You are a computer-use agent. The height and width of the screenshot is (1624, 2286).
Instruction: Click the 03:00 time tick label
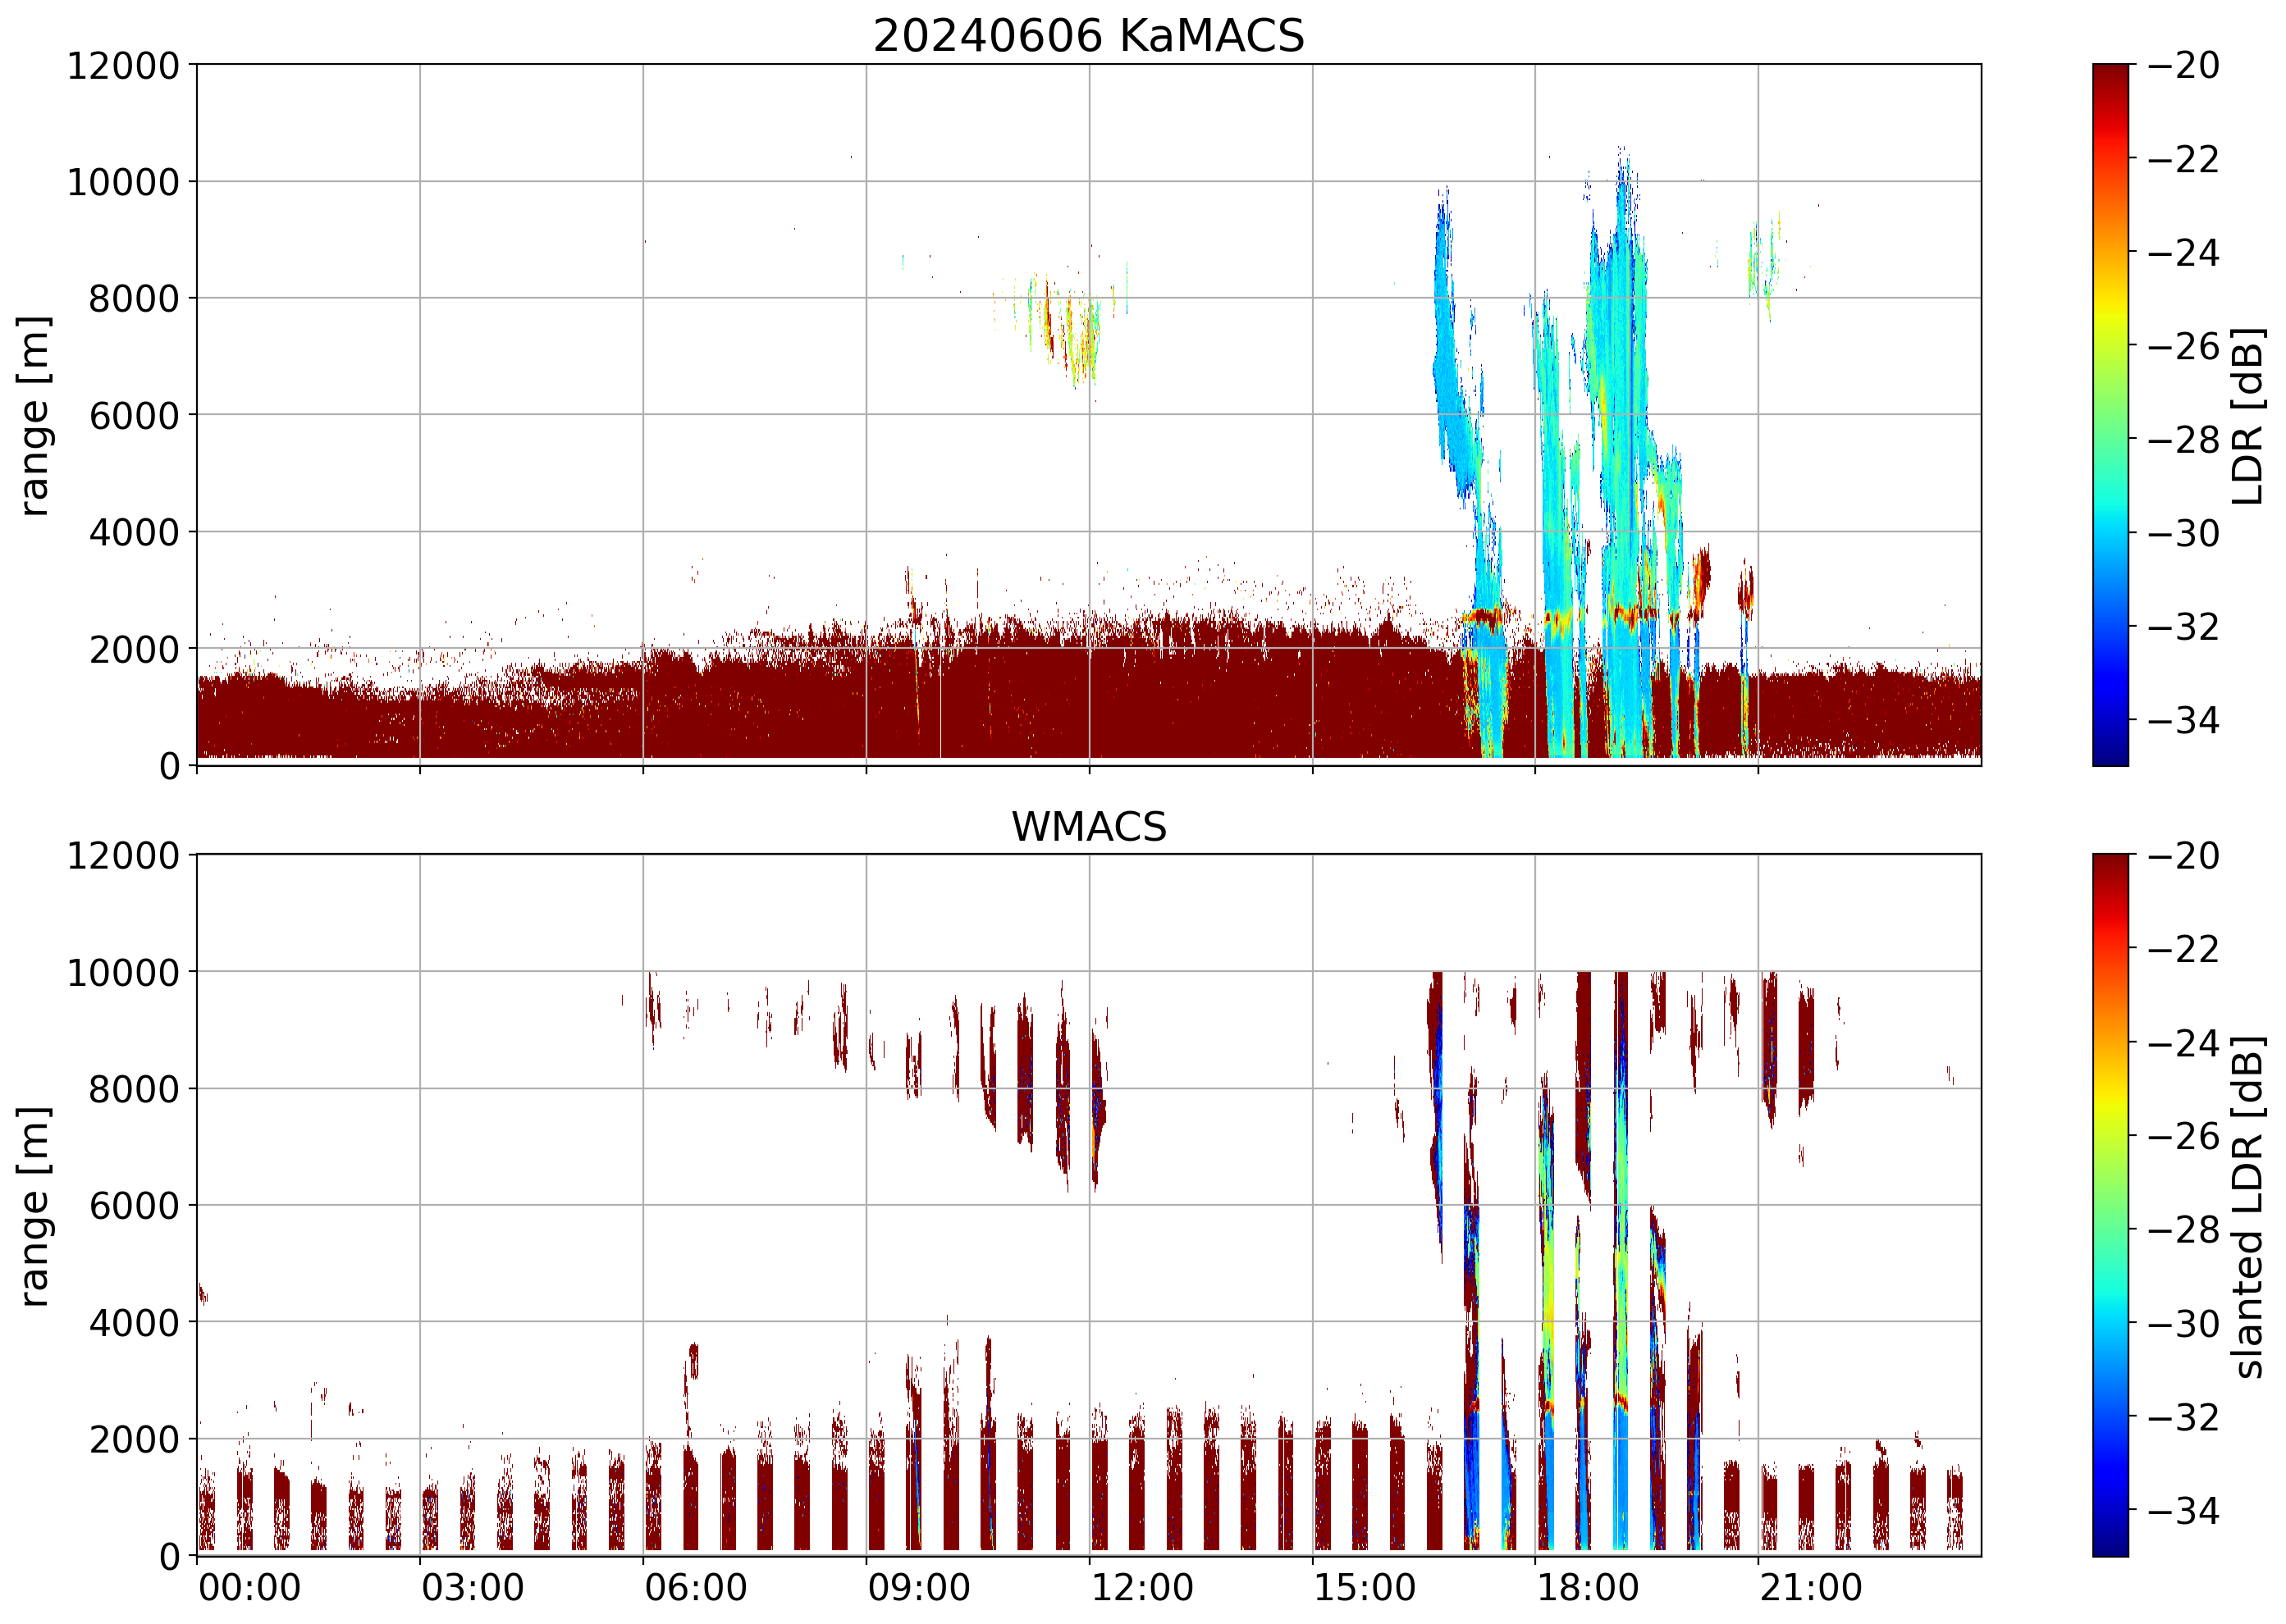472,1588
